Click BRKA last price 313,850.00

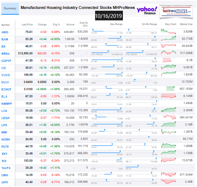pyautogui.click(x=25, y=54)
